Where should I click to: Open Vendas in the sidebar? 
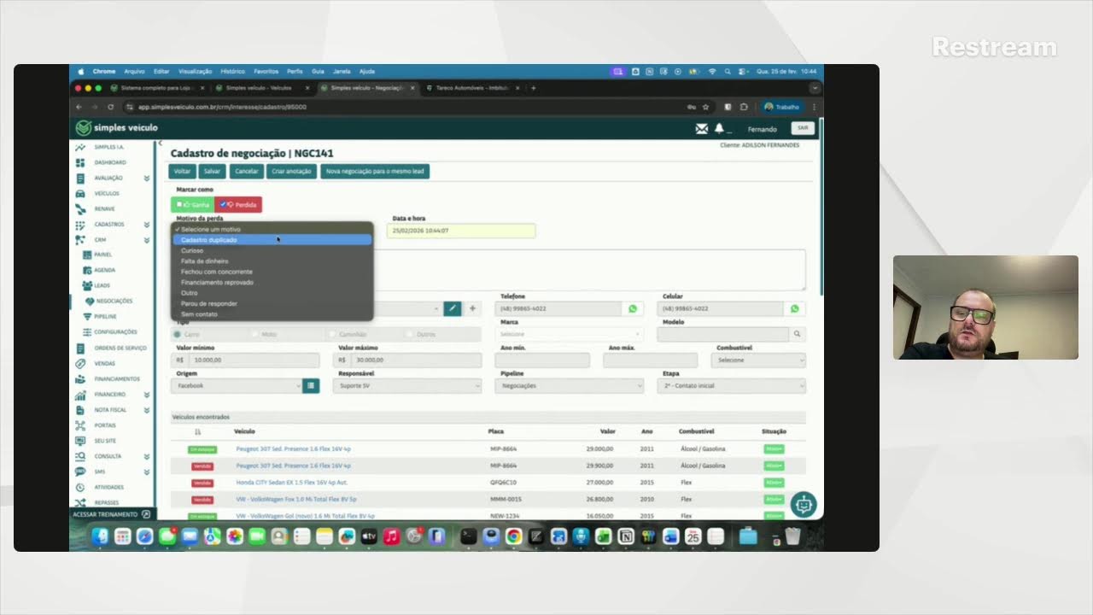104,363
